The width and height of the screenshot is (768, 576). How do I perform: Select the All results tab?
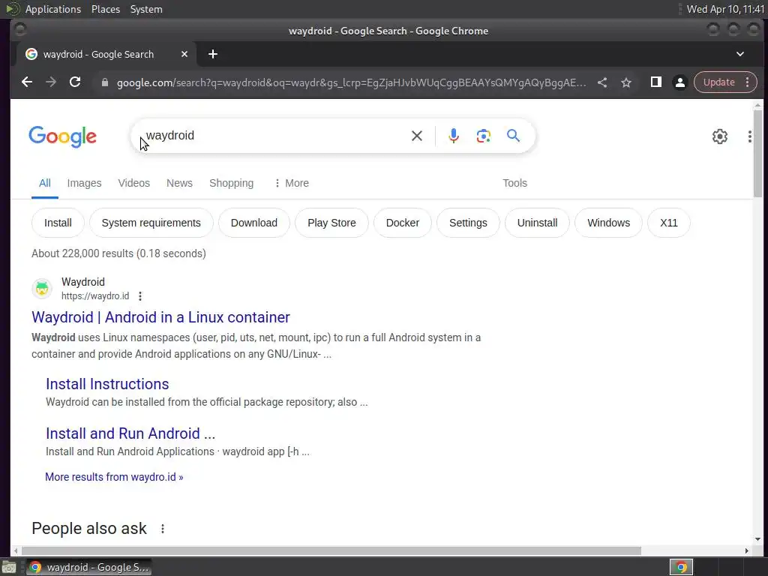[44, 183]
